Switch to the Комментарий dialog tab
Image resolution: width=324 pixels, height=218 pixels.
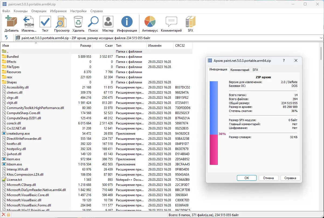240,70
